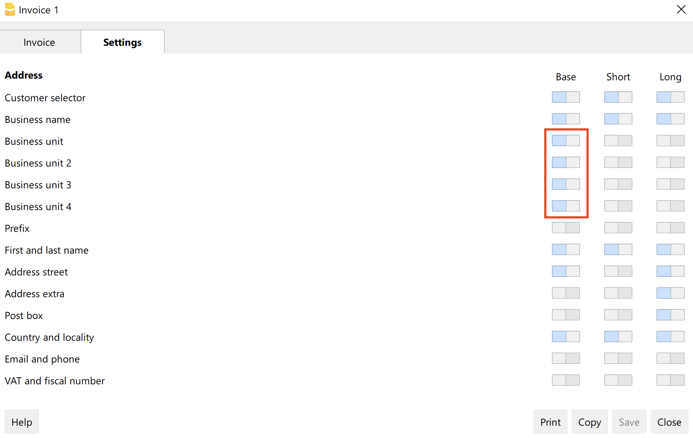
Task: Select the Settings tab
Action: [122, 42]
